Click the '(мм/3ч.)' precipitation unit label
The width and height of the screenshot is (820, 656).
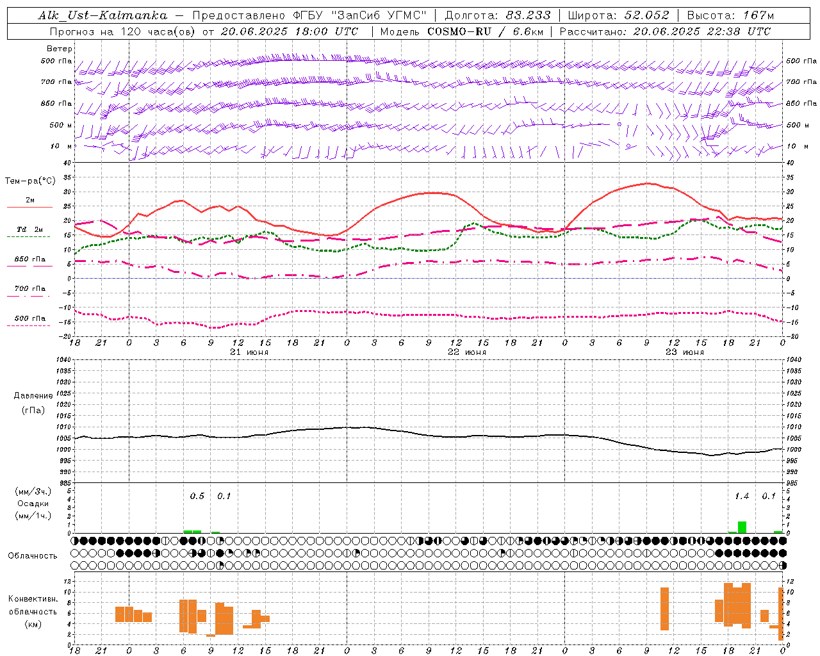pyautogui.click(x=33, y=491)
